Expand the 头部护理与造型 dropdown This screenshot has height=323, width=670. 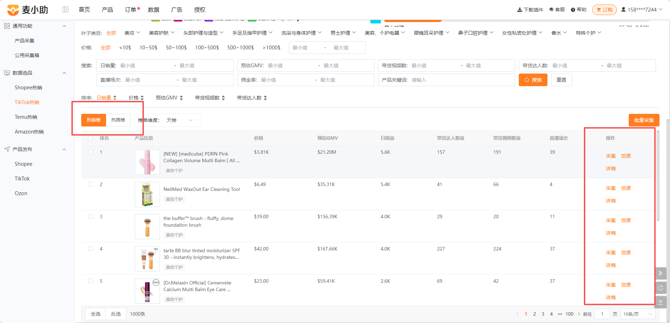[x=203, y=33]
